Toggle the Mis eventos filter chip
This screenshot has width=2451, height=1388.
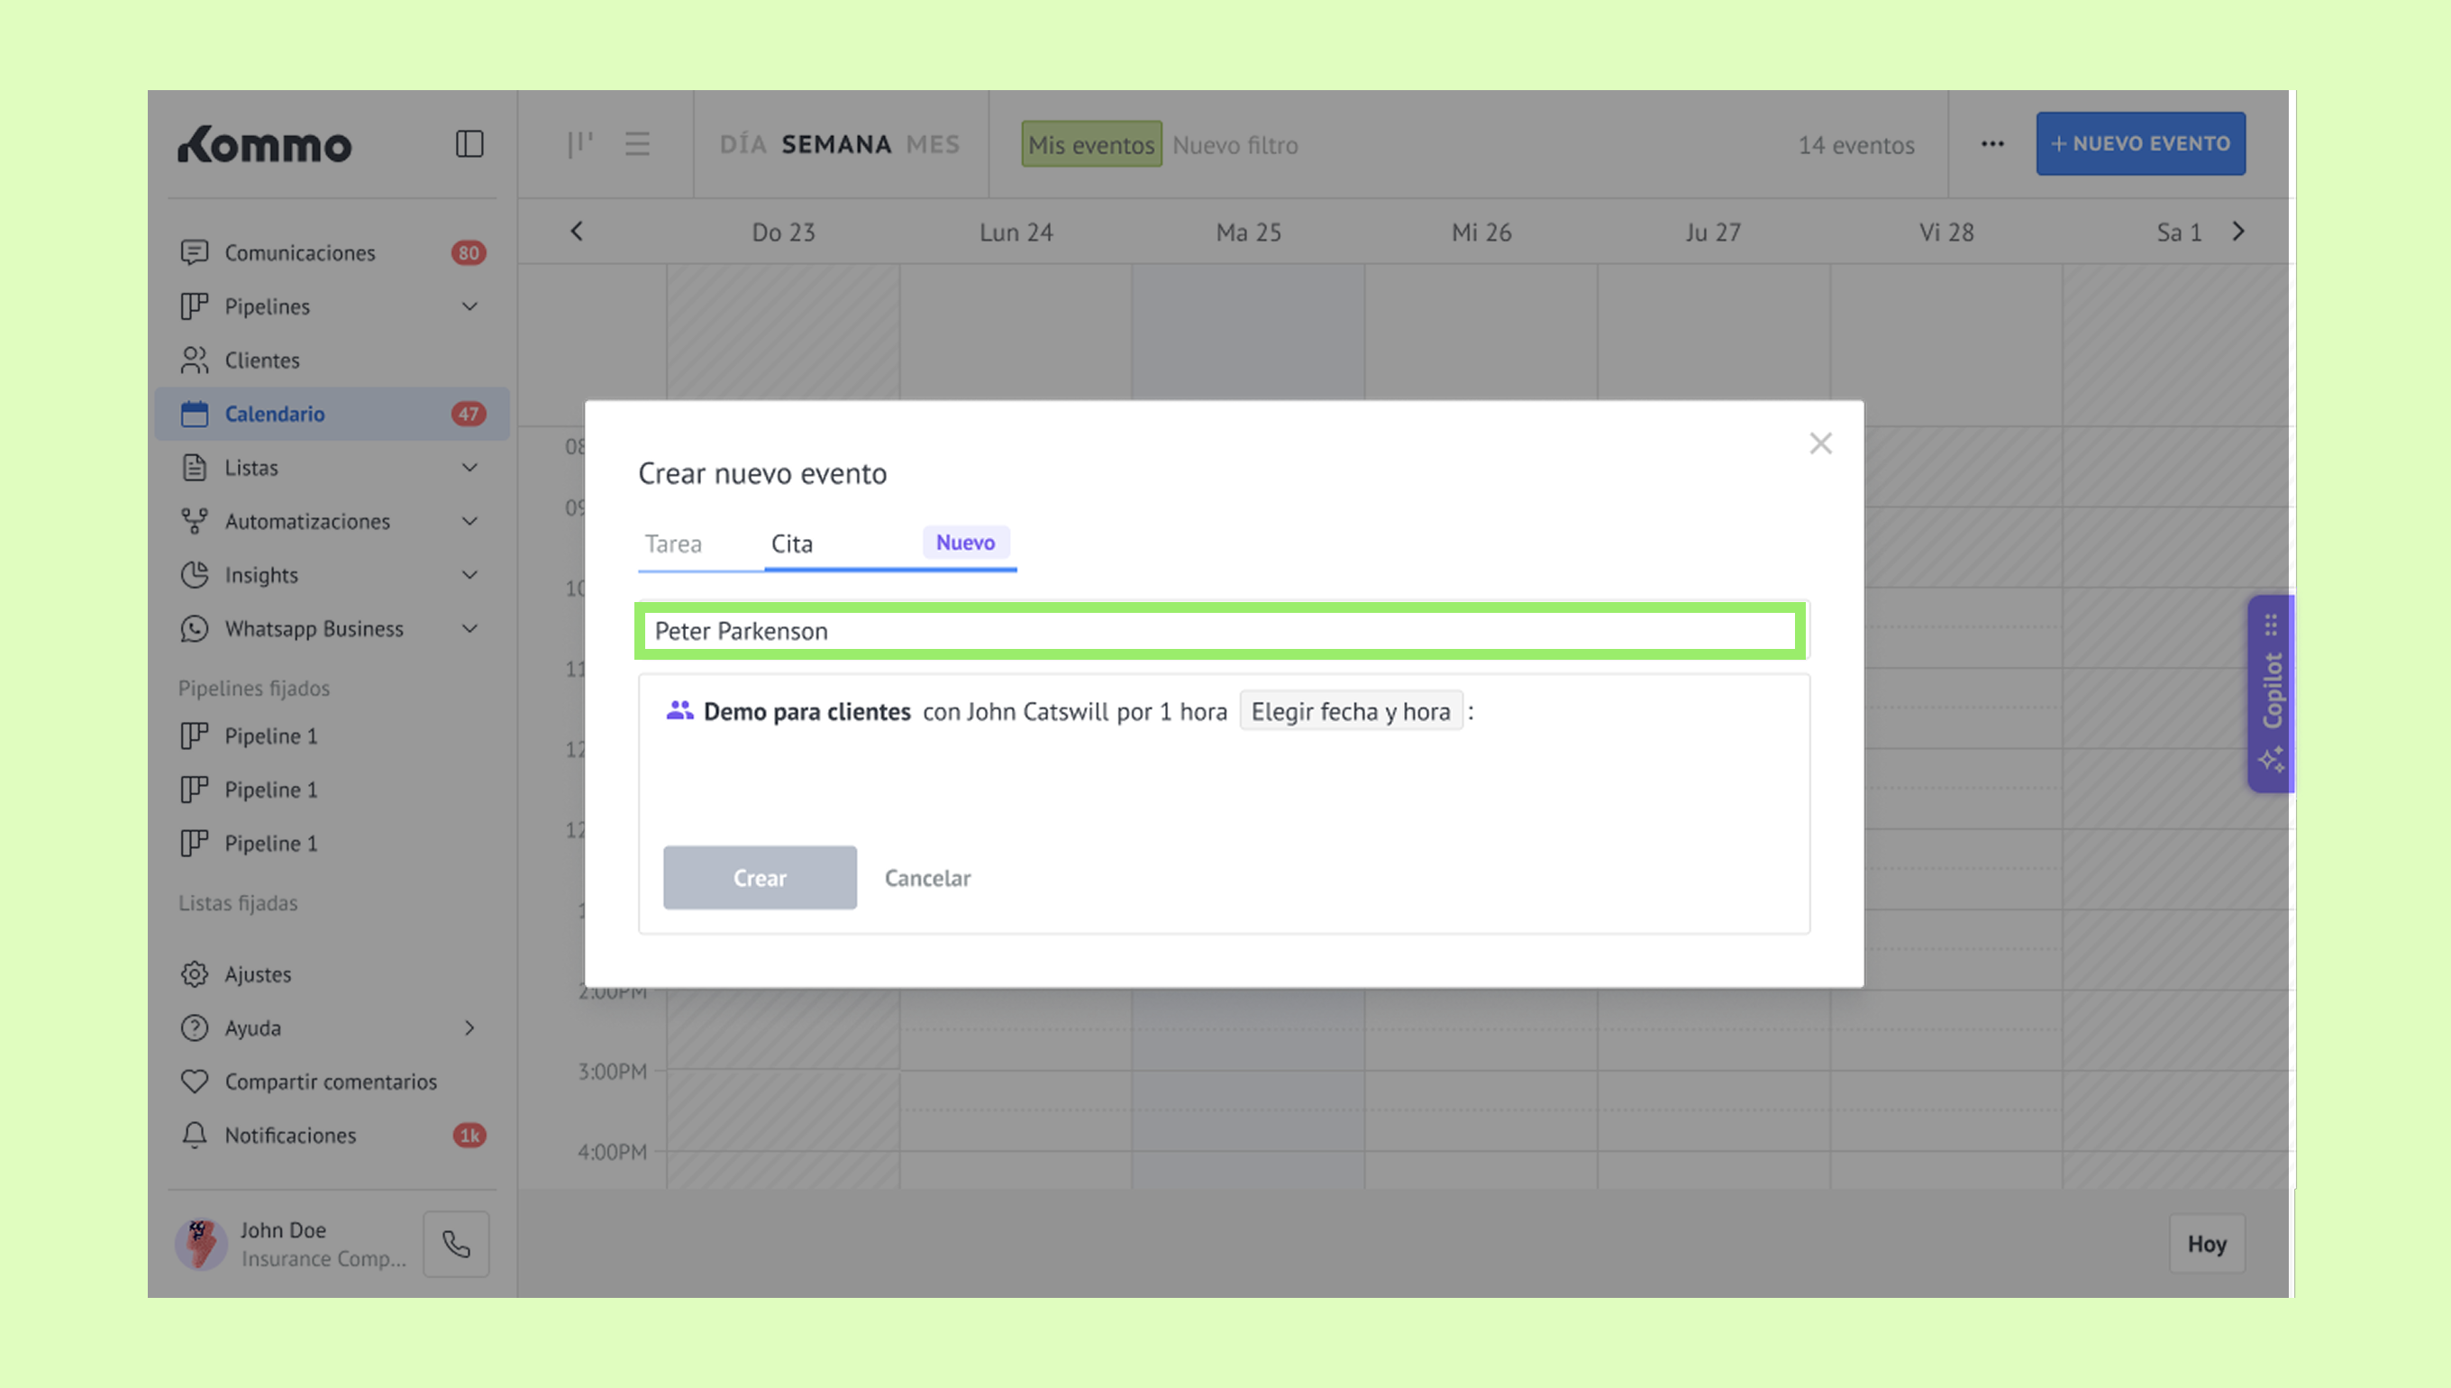click(x=1090, y=145)
